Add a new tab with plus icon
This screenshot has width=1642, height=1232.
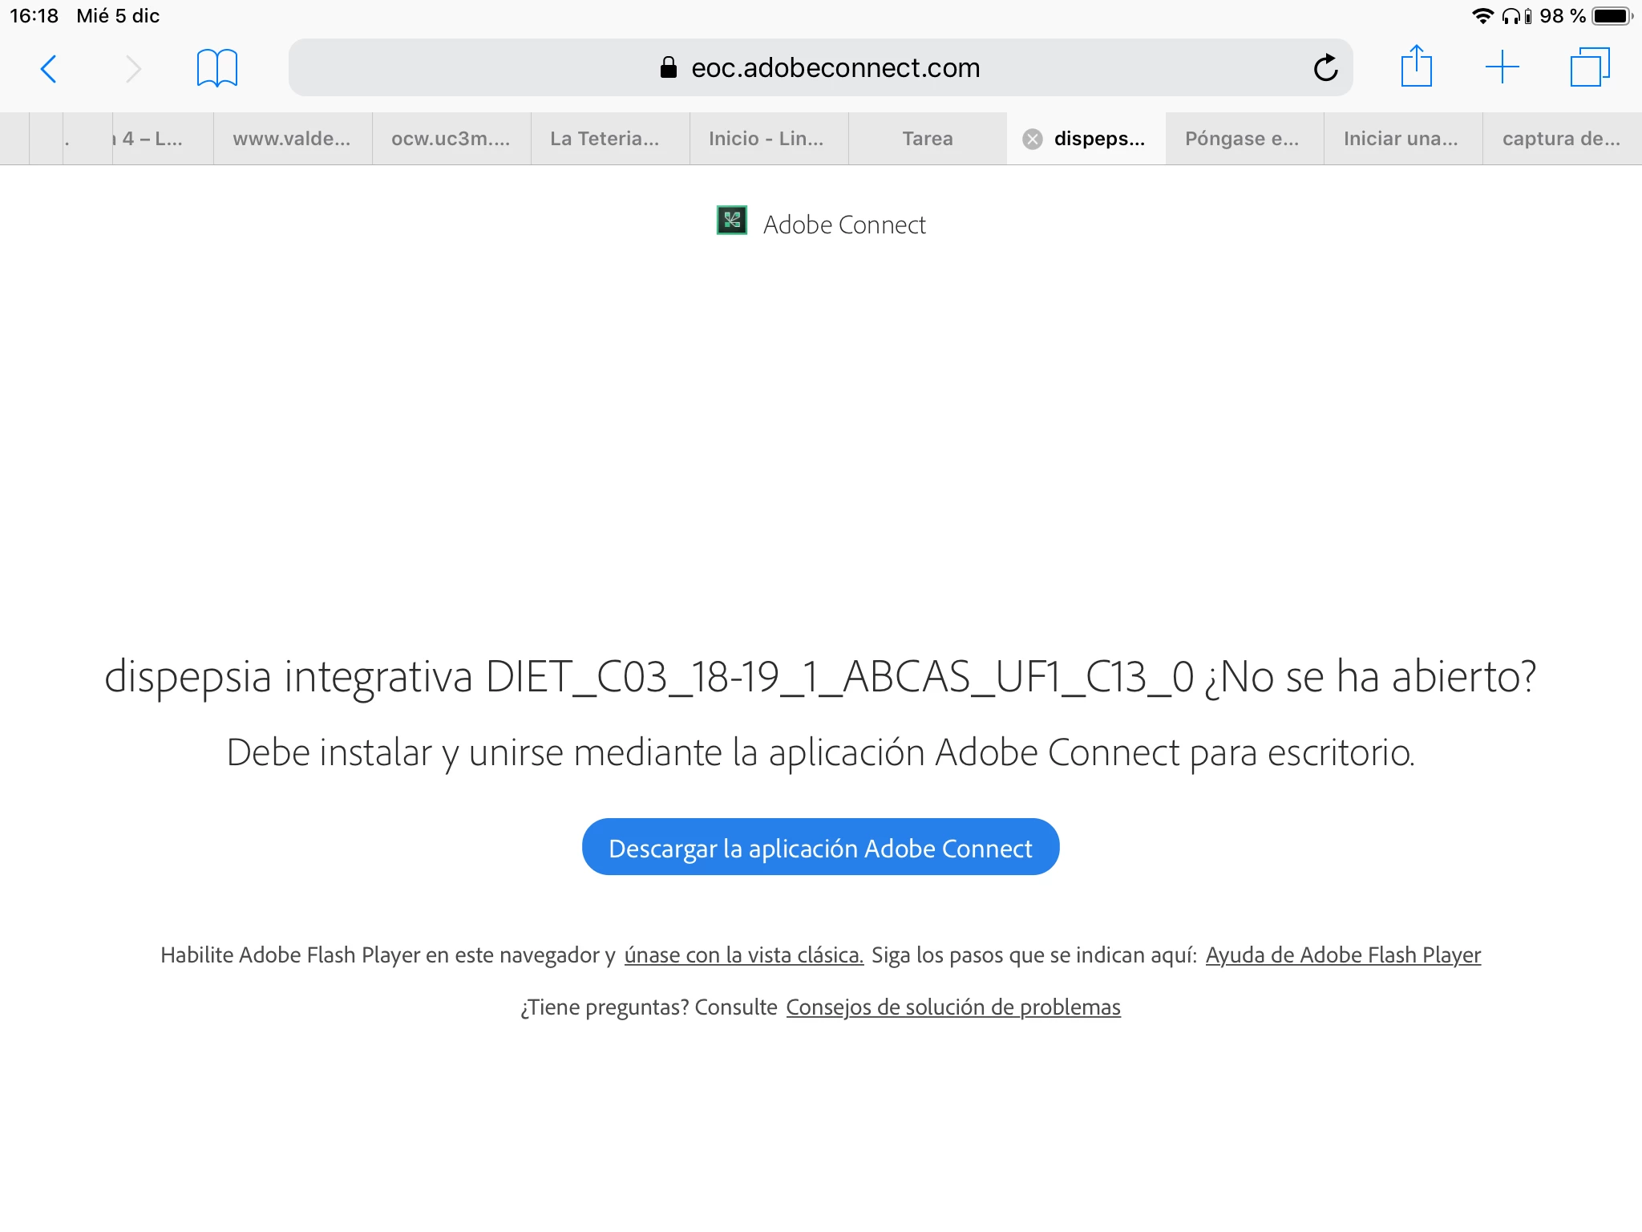pos(1502,67)
